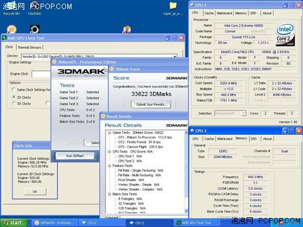
Task: Click the 3DMark05 Professional Edition title icon
Action: click(x=55, y=62)
